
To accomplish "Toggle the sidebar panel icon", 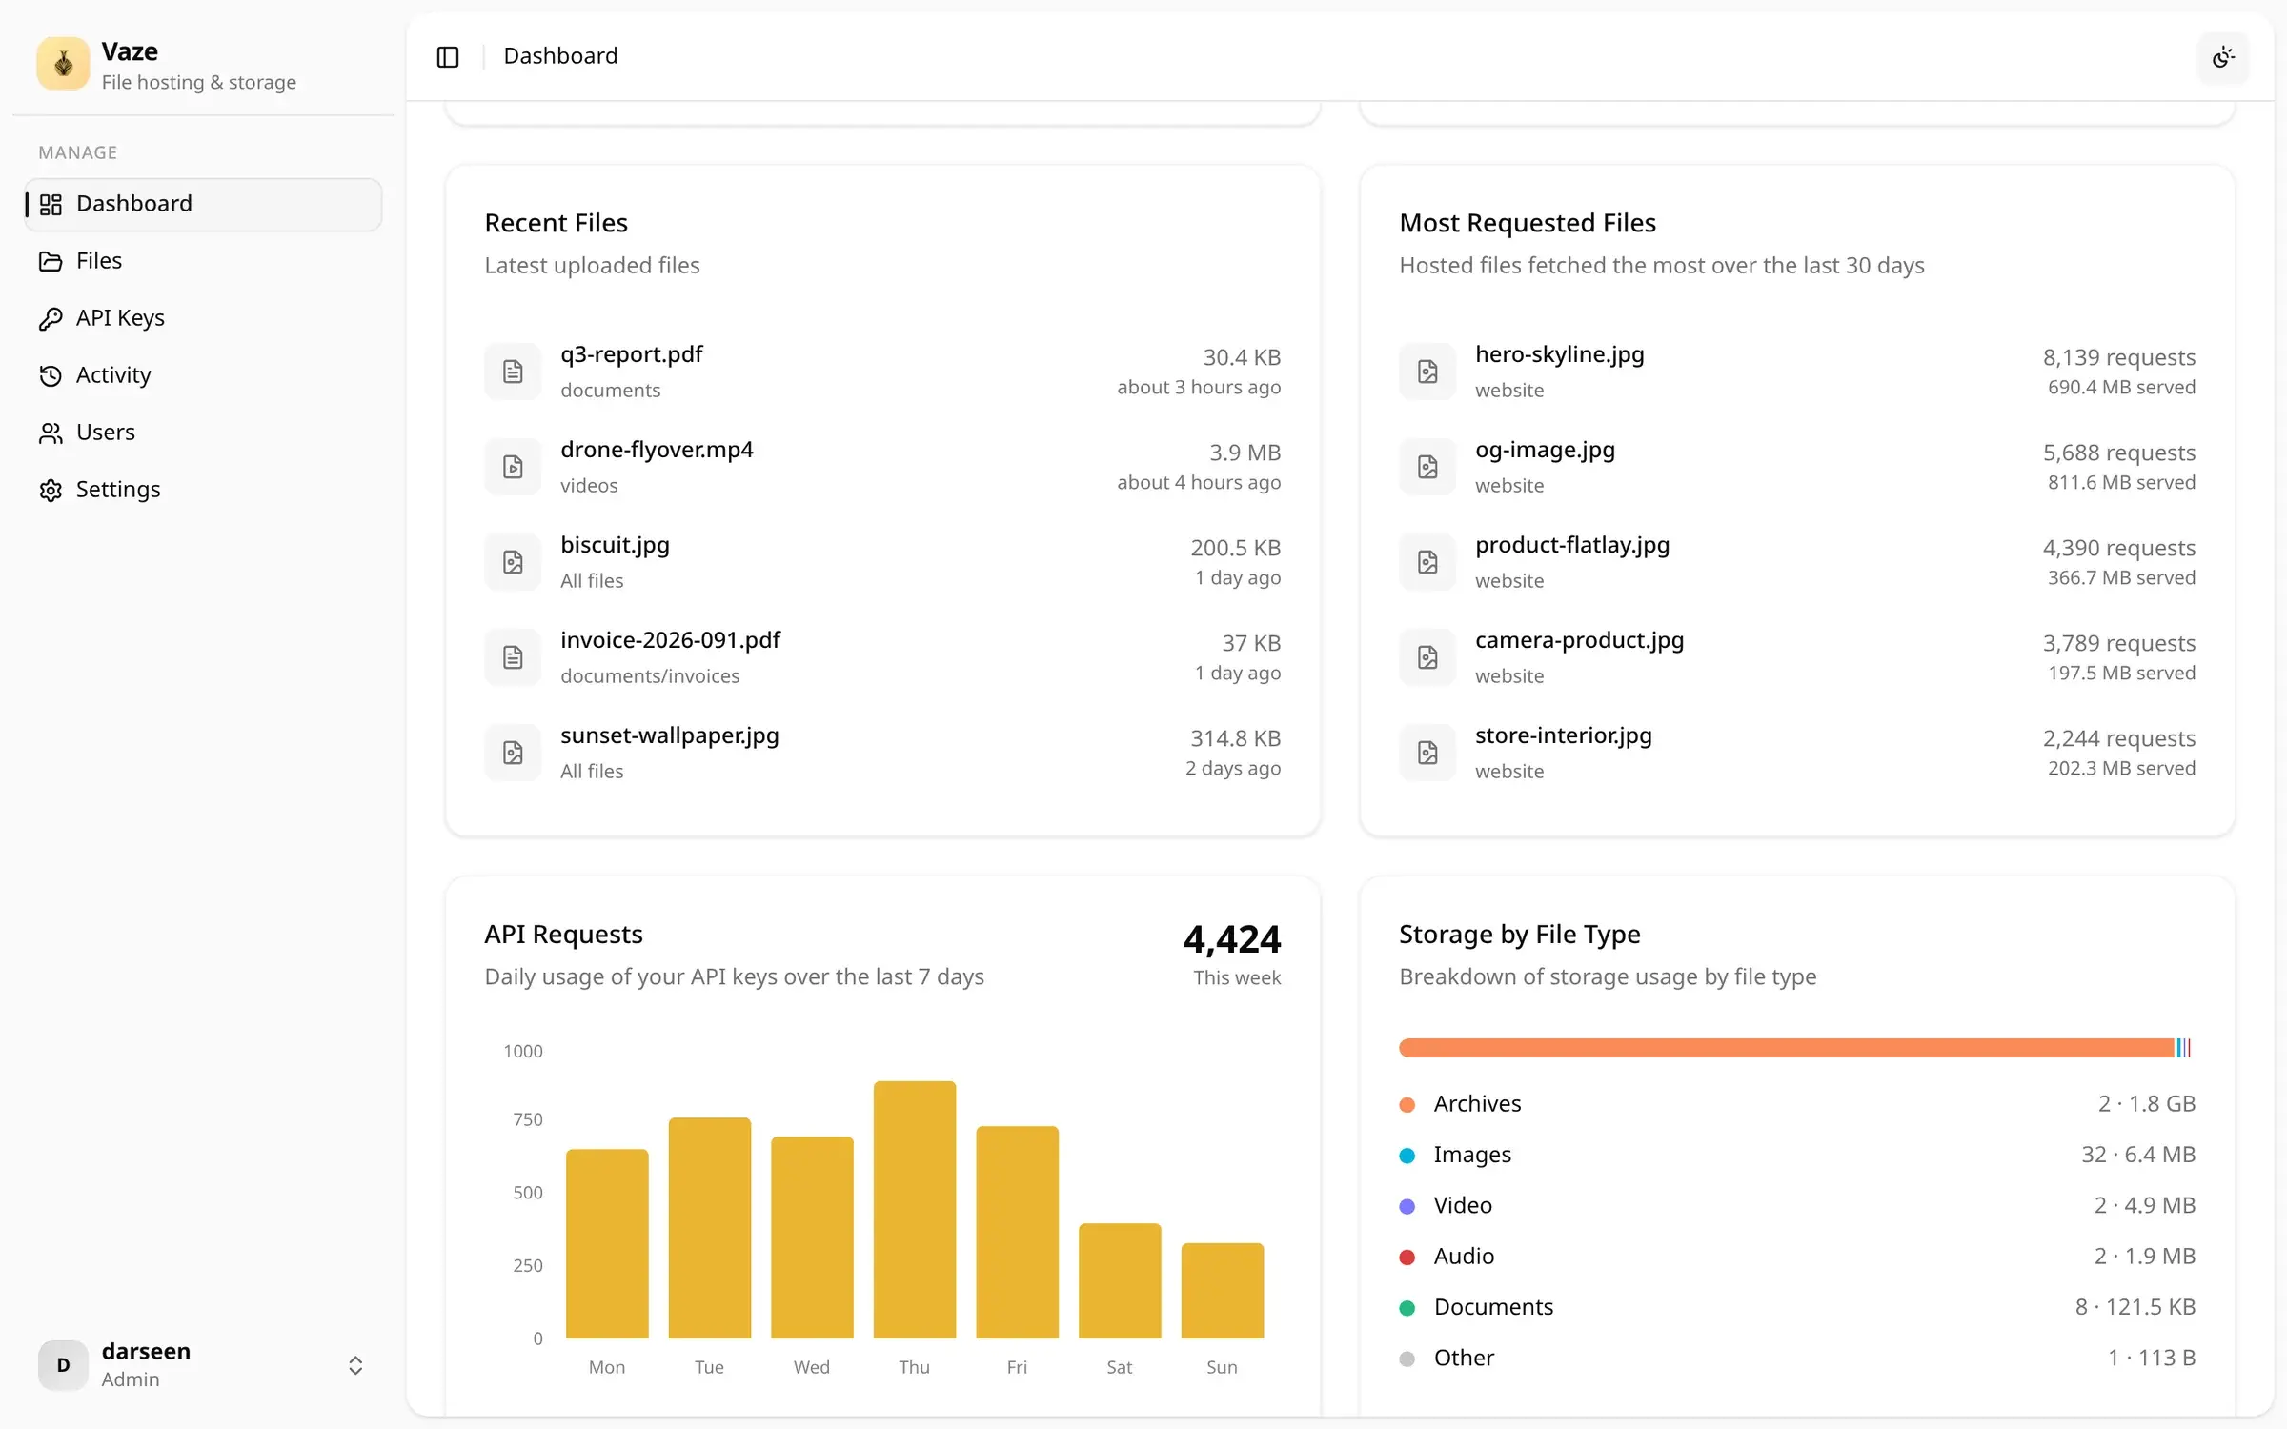I will tap(448, 57).
